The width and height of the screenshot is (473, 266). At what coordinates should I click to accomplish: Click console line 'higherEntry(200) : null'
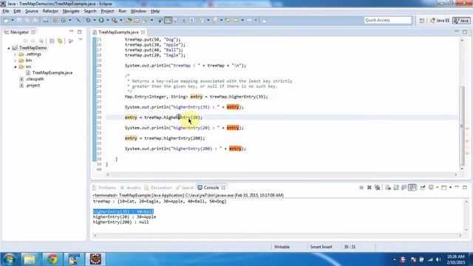[120, 222]
